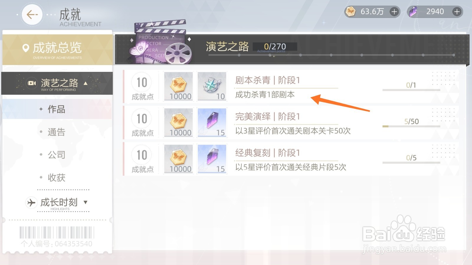Select the 收获 subcategory
Viewport: 472px width, 265px height.
tap(57, 178)
